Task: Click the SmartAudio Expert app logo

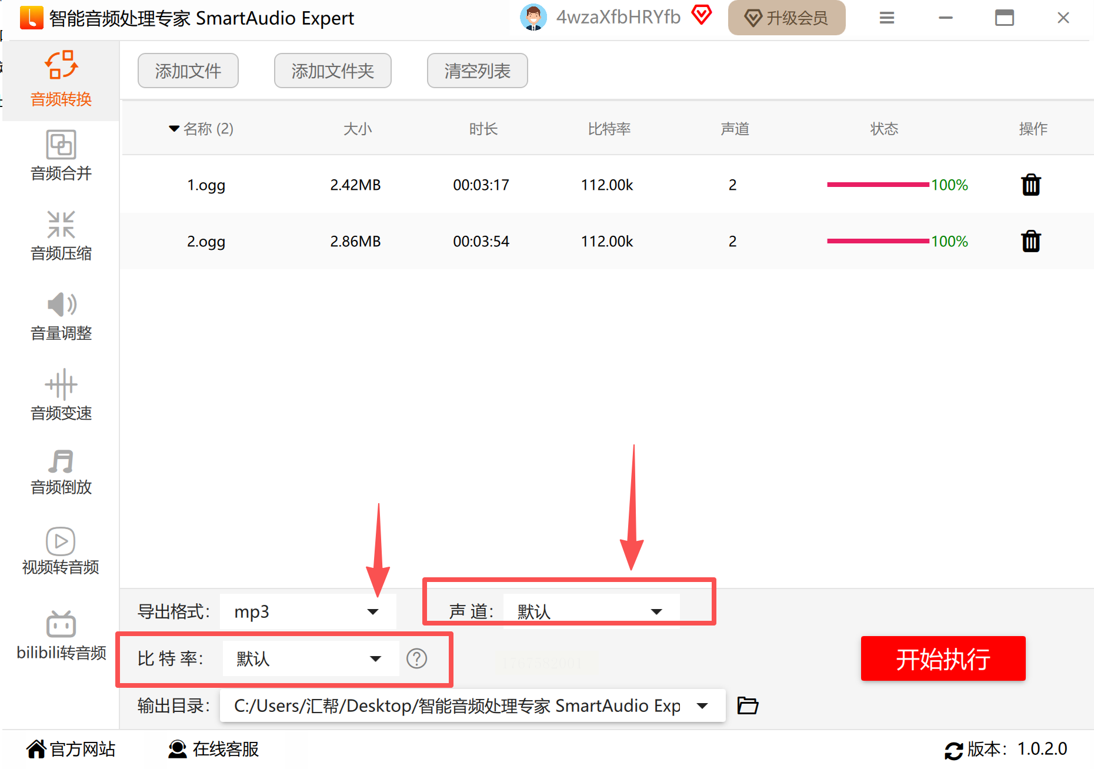Action: (31, 18)
